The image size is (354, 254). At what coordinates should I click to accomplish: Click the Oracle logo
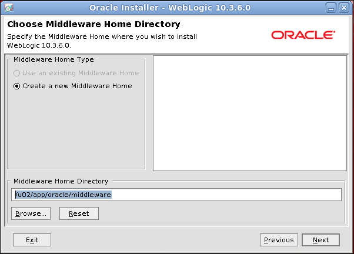303,35
